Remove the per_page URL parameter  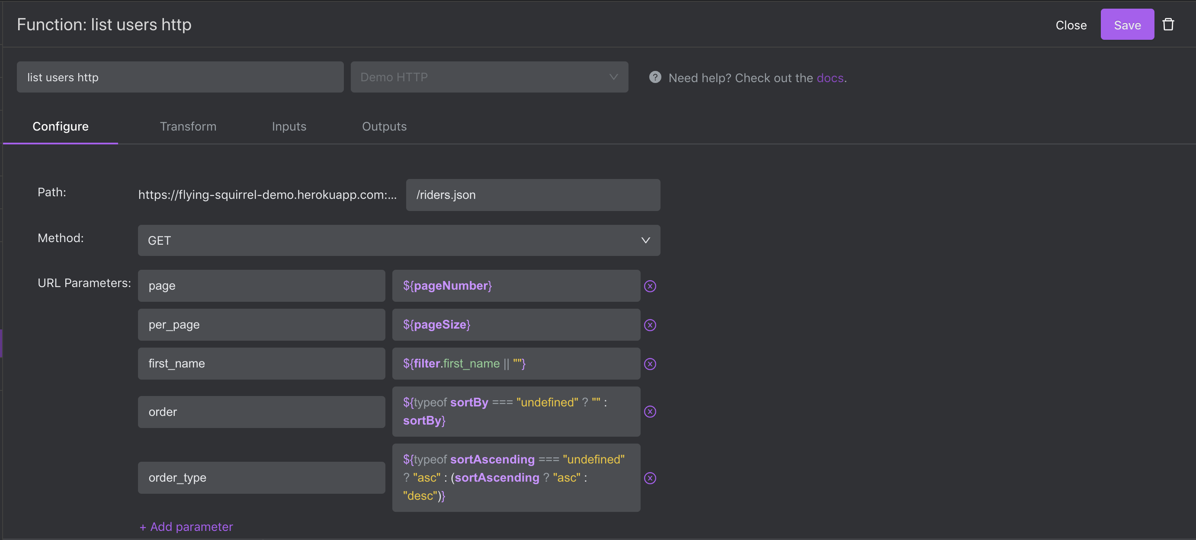click(x=650, y=325)
